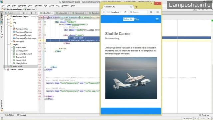Screen dimensions: 213x120
Task: Click the lock icon in status bar
Action: (208, 119)
